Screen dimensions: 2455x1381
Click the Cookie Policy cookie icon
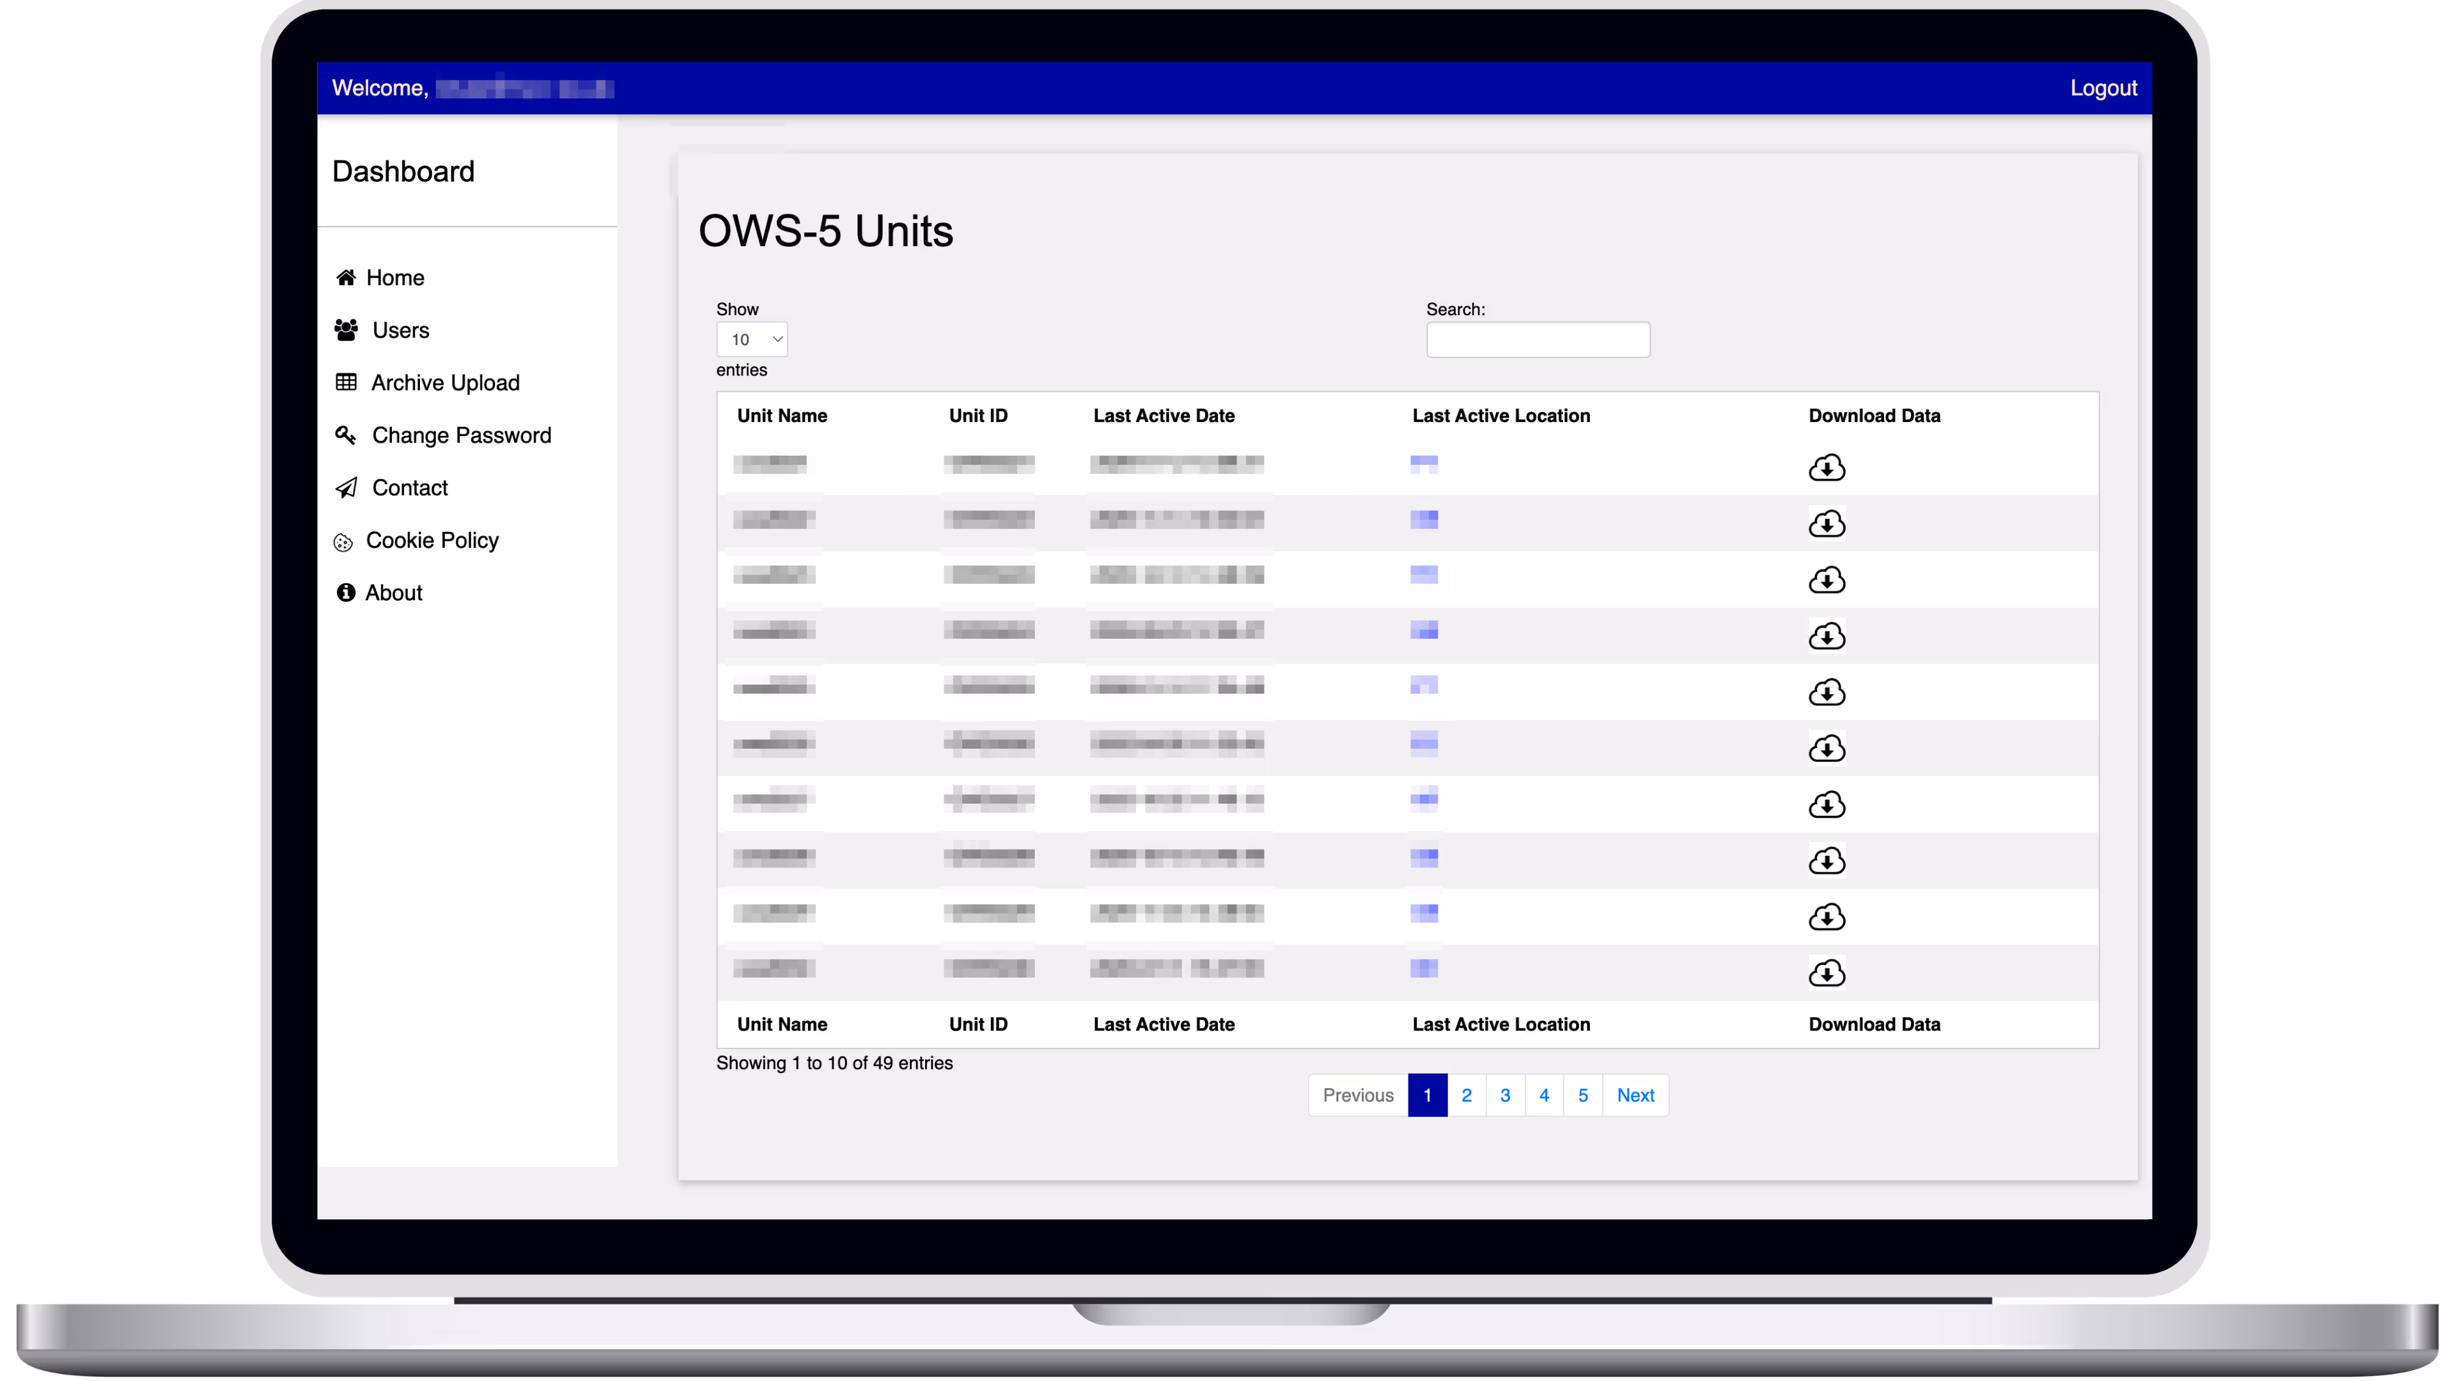pos(343,542)
